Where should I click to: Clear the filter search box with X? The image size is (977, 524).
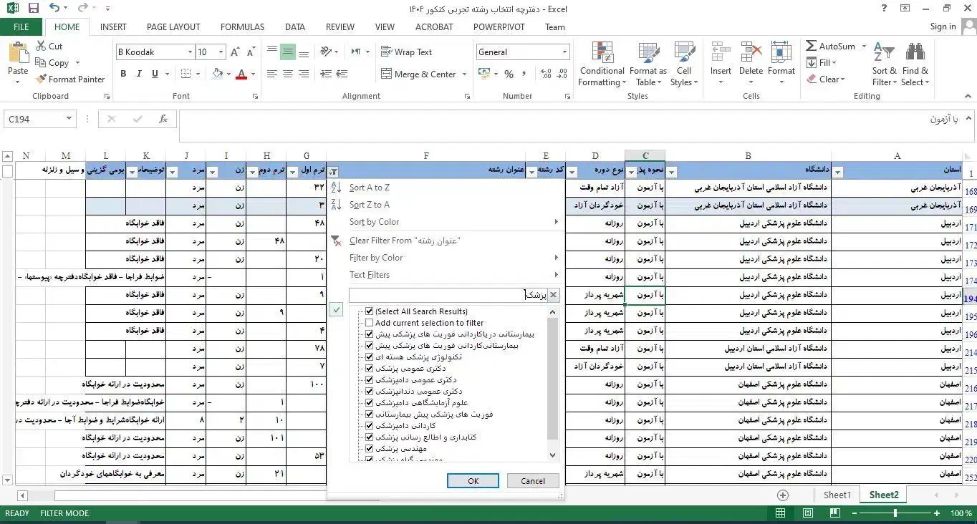[553, 295]
